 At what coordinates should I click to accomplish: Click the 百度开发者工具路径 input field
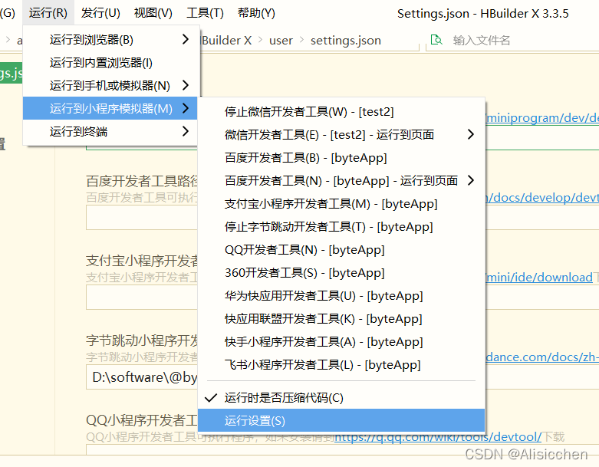[142, 218]
